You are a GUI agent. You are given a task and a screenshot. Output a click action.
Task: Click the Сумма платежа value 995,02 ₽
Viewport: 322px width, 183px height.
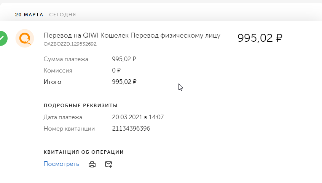point(124,59)
